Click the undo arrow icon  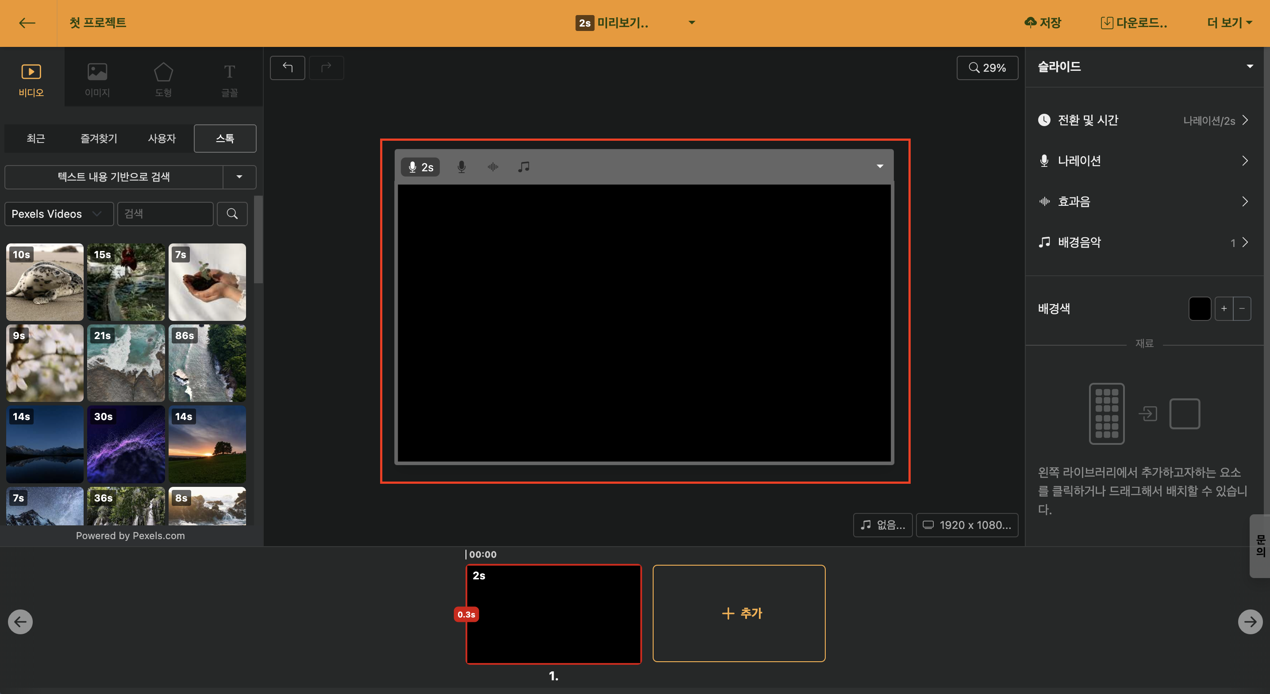pos(288,68)
